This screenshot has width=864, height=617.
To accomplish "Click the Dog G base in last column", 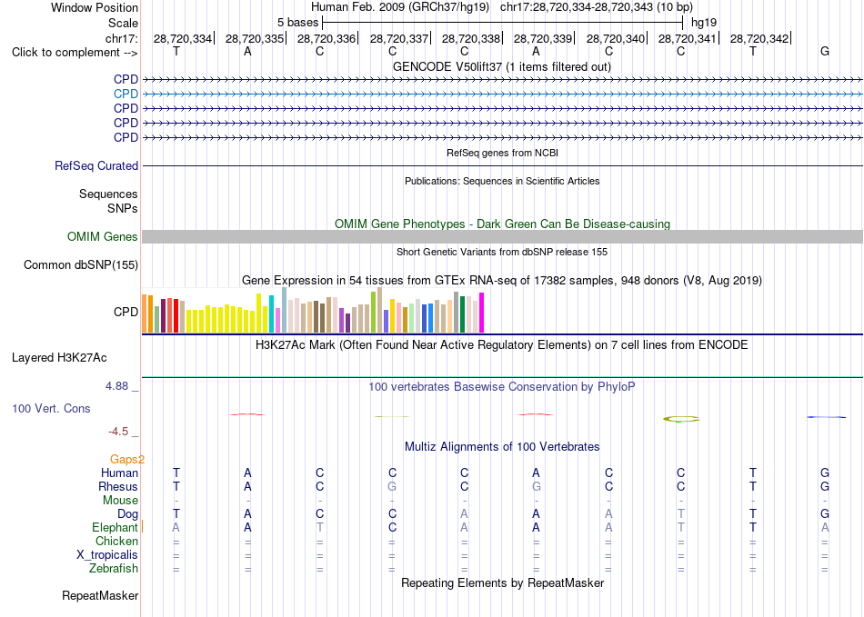I will (x=825, y=513).
